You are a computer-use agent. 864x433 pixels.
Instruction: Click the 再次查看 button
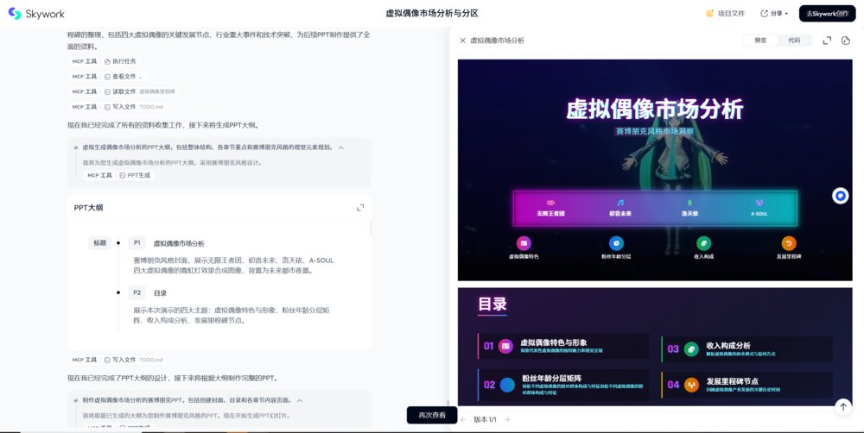pos(432,415)
